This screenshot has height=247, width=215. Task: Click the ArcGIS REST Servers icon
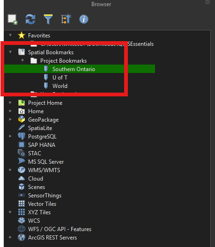point(22,237)
